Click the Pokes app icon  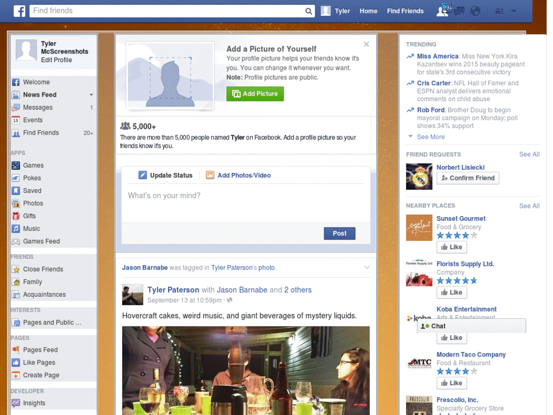[16, 178]
